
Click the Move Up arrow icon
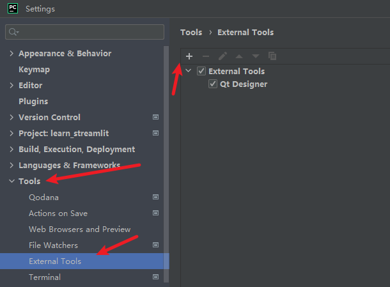pyautogui.click(x=239, y=56)
